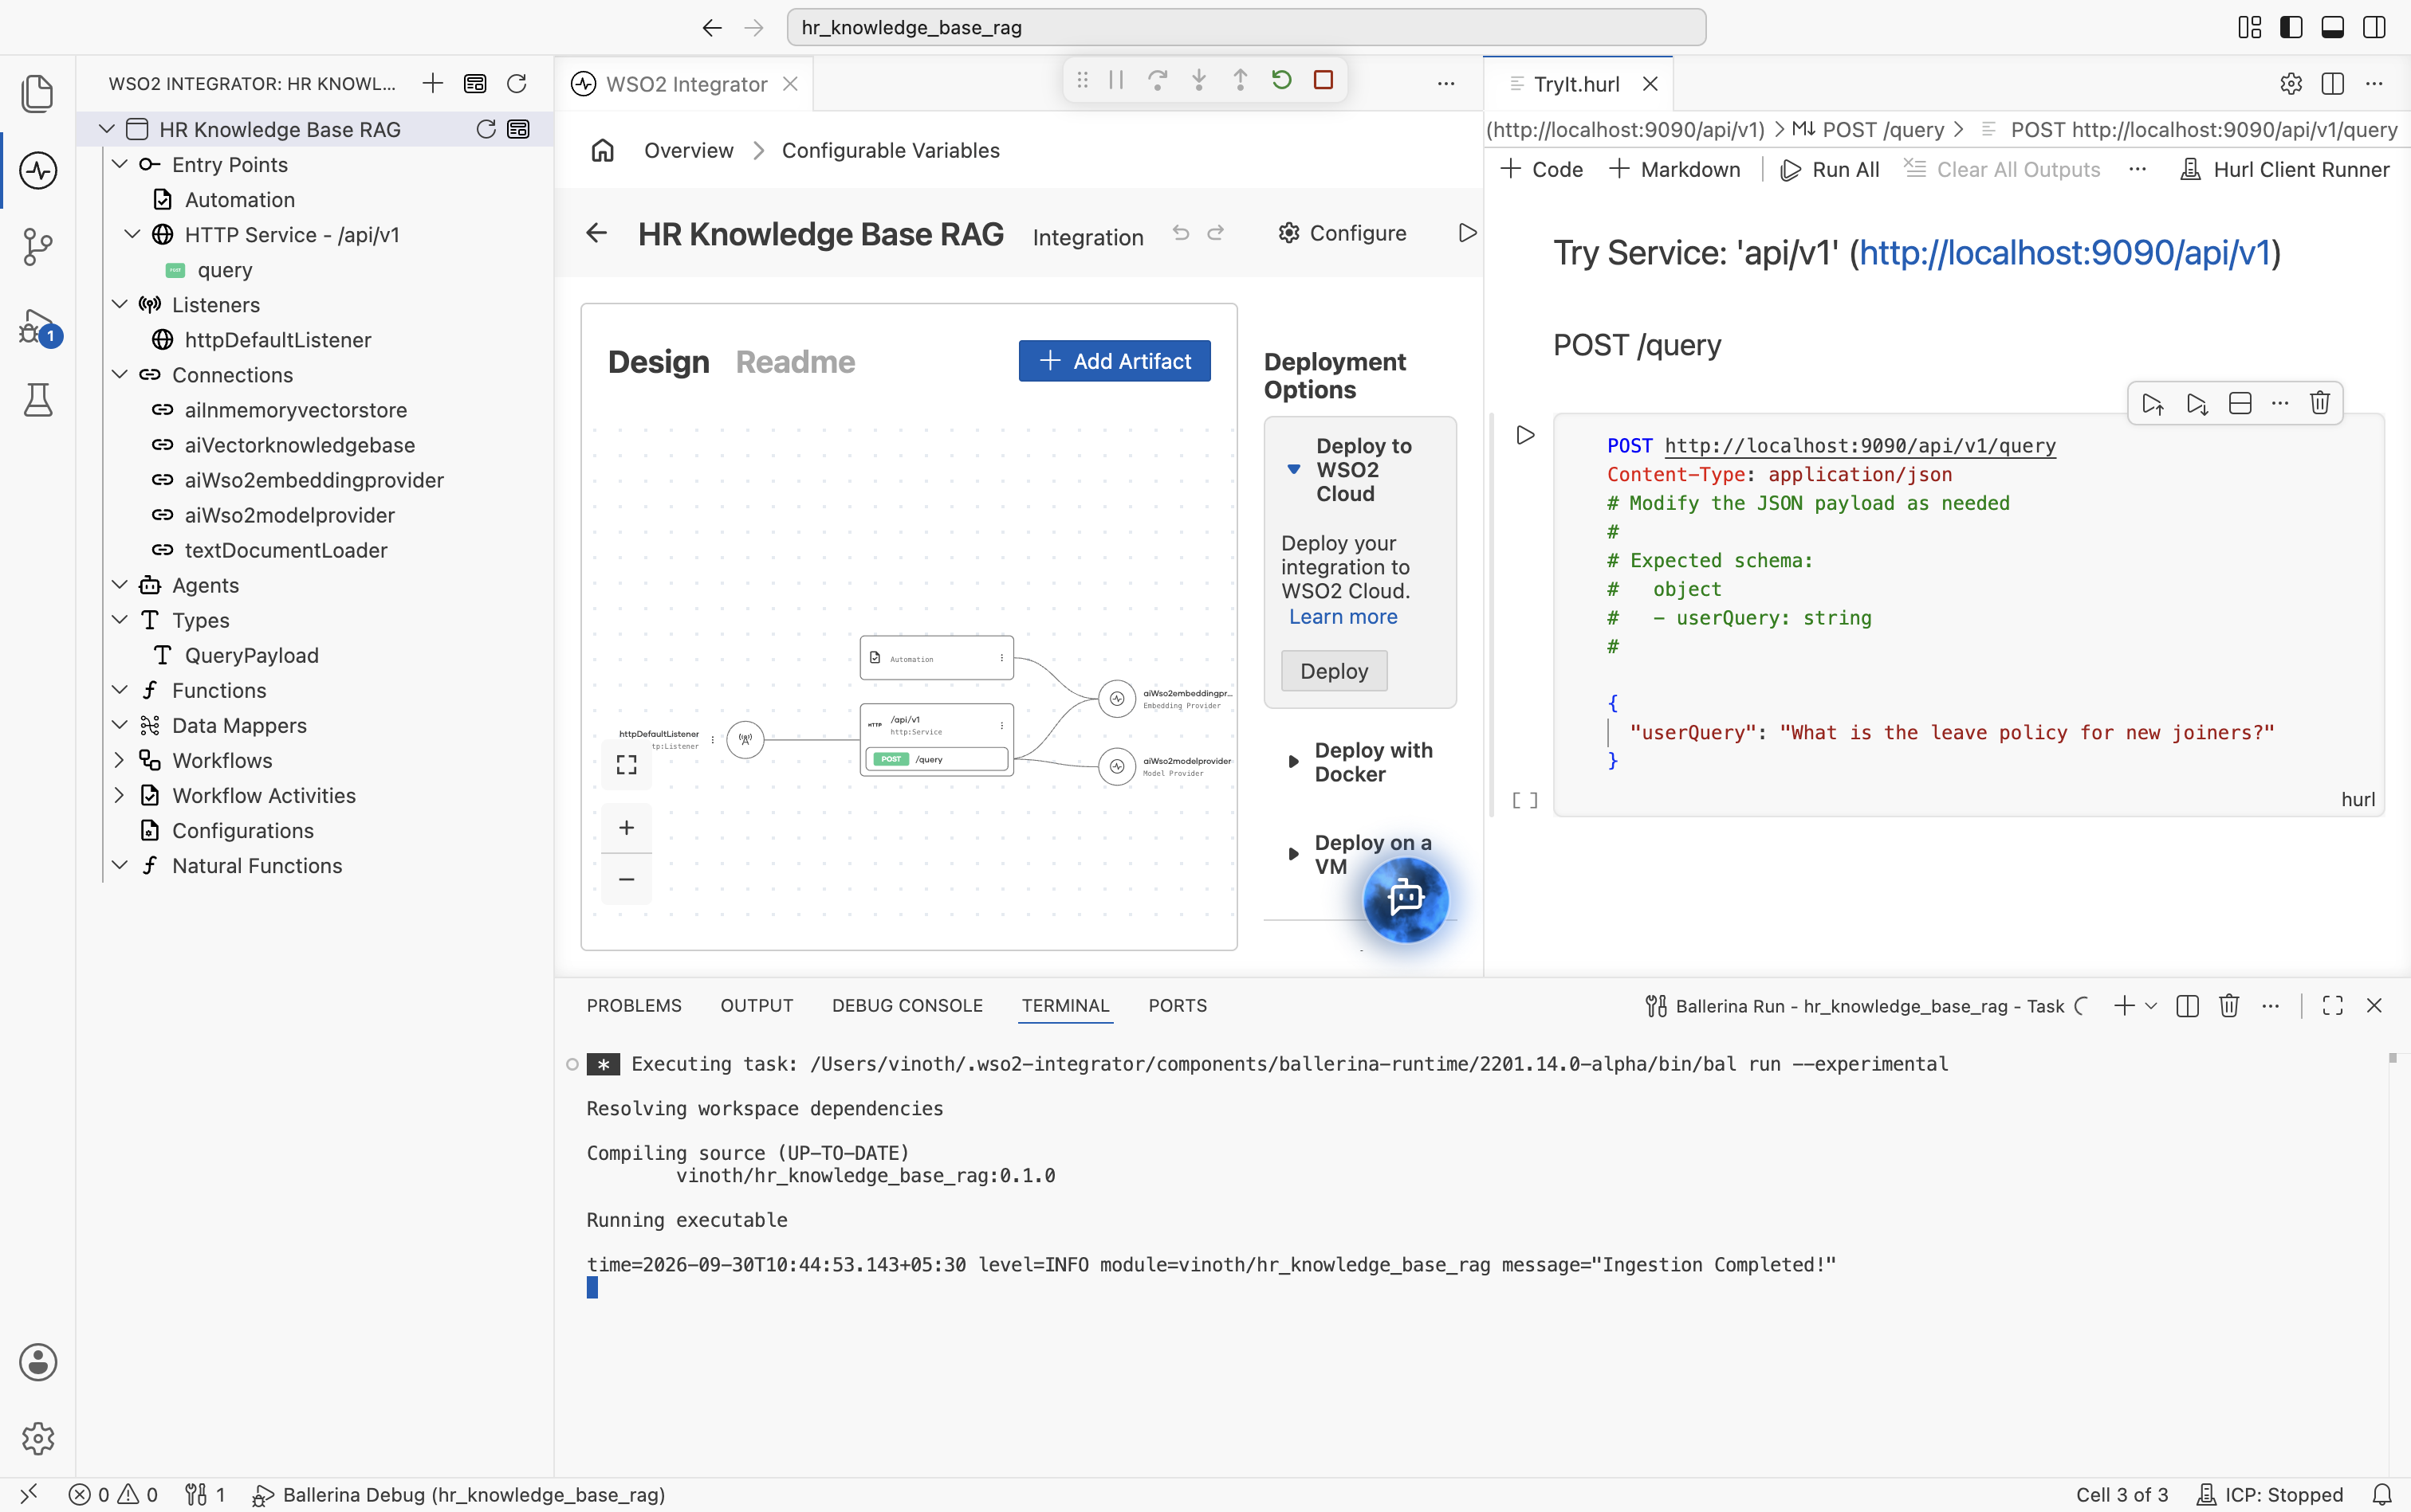The width and height of the screenshot is (2411, 1512).
Task: Collapse Deploy to WSO2 Cloud section
Action: pyautogui.click(x=1293, y=469)
